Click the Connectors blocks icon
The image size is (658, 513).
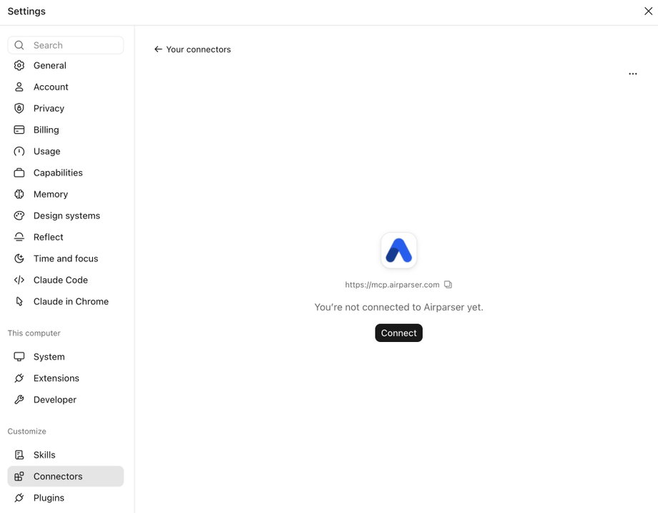(x=19, y=476)
